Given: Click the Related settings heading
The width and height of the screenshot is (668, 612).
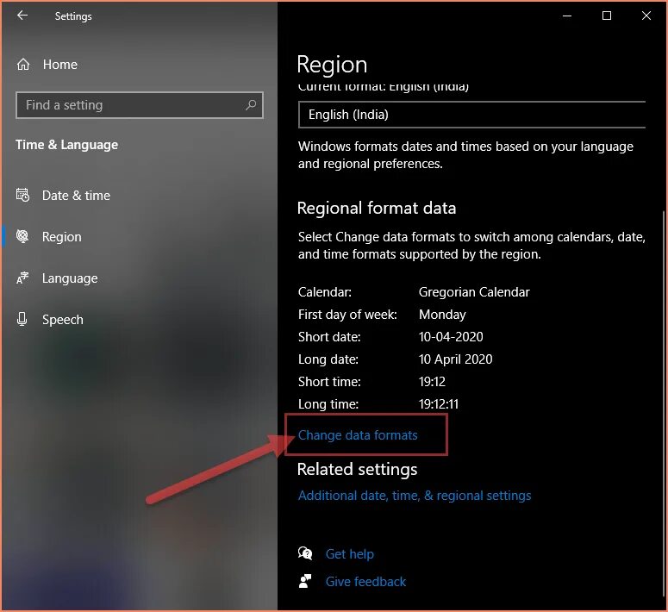Looking at the screenshot, I should coord(357,469).
